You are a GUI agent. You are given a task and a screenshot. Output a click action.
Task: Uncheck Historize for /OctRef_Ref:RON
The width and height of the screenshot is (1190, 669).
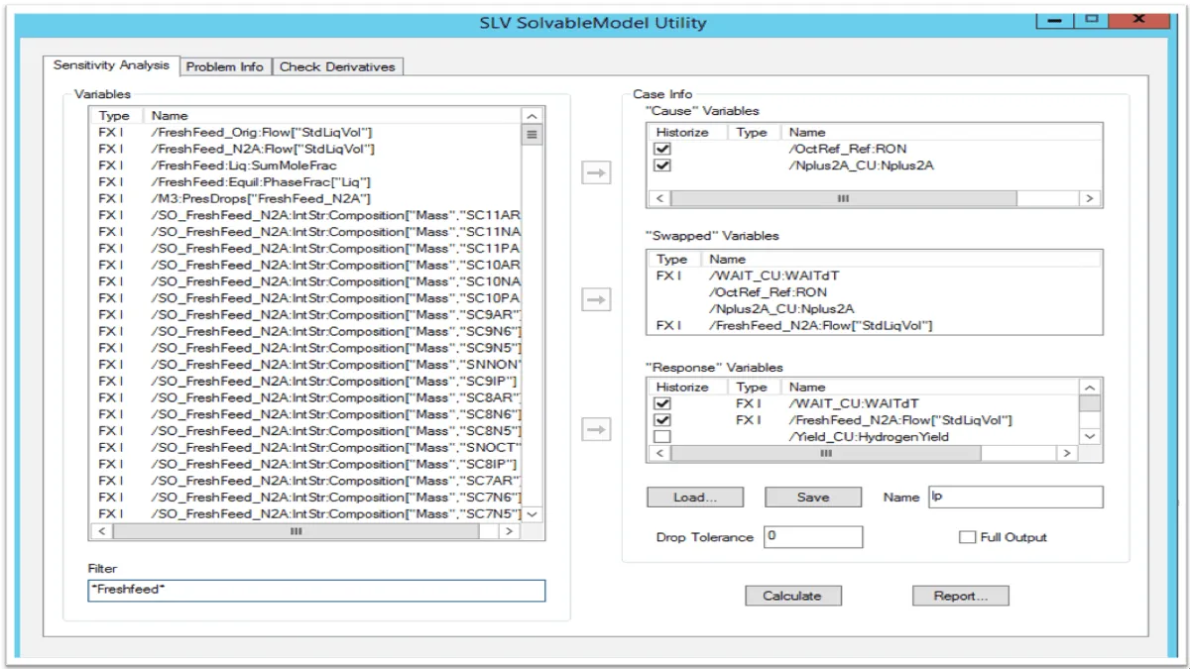[662, 149]
